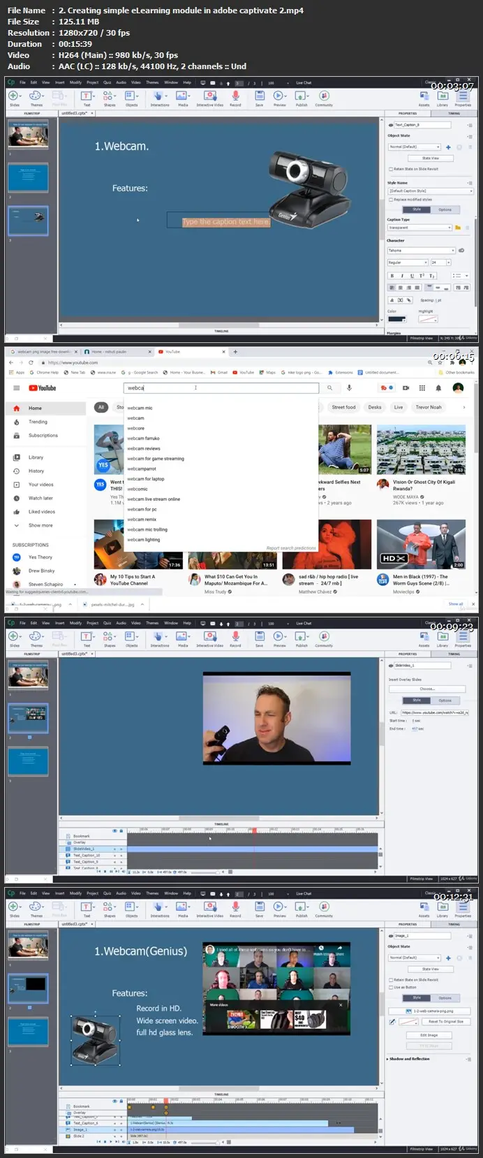
Task: Open the Tahoma font dropdown
Action: point(422,250)
